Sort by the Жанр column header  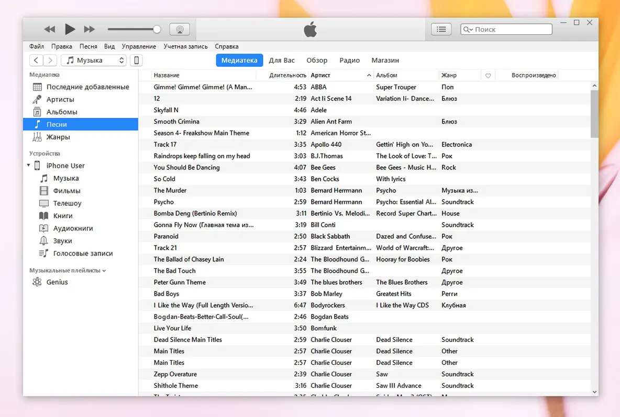click(x=460, y=75)
